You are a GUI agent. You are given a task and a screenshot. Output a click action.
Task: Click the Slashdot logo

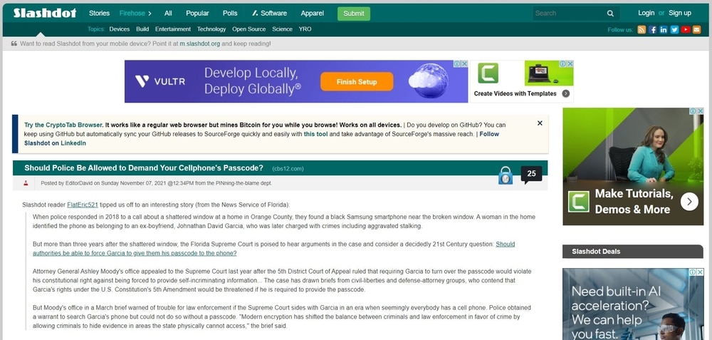[x=44, y=13]
